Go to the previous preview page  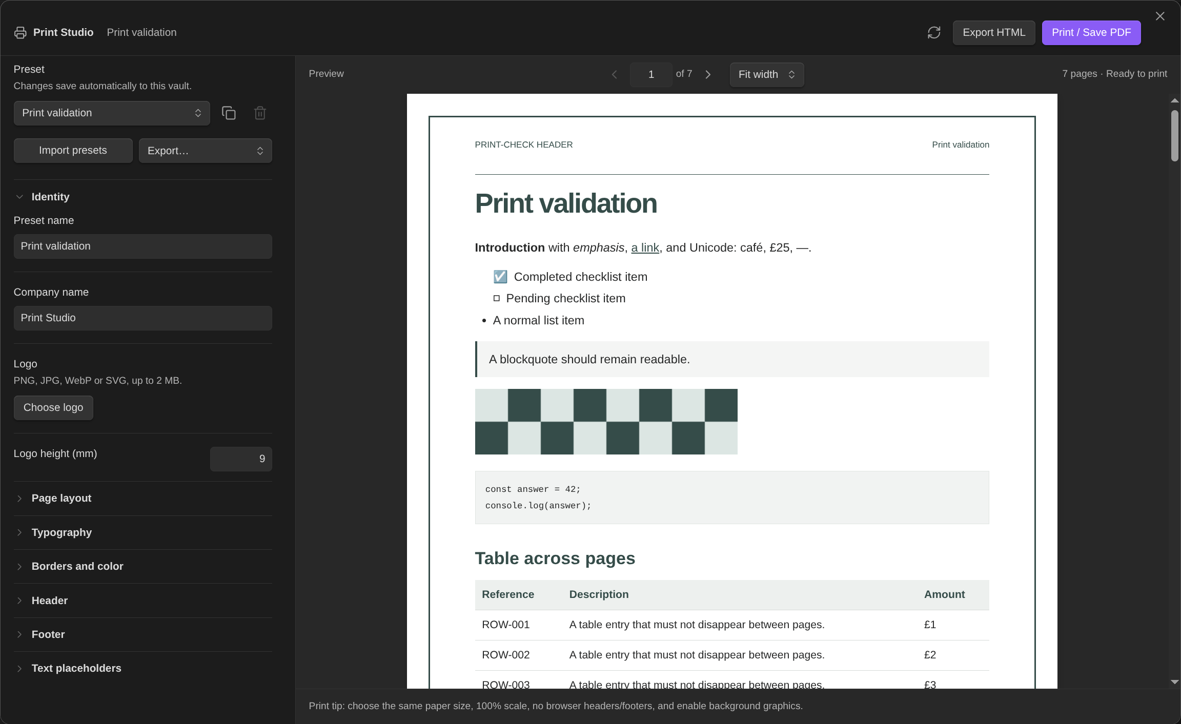pyautogui.click(x=615, y=75)
